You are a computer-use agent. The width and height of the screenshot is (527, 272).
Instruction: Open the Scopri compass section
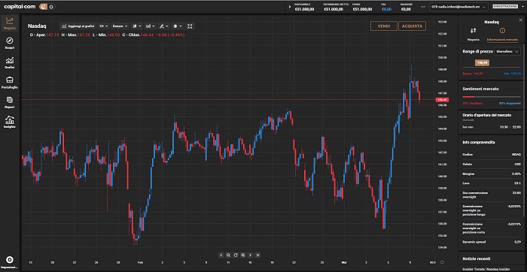point(9,44)
